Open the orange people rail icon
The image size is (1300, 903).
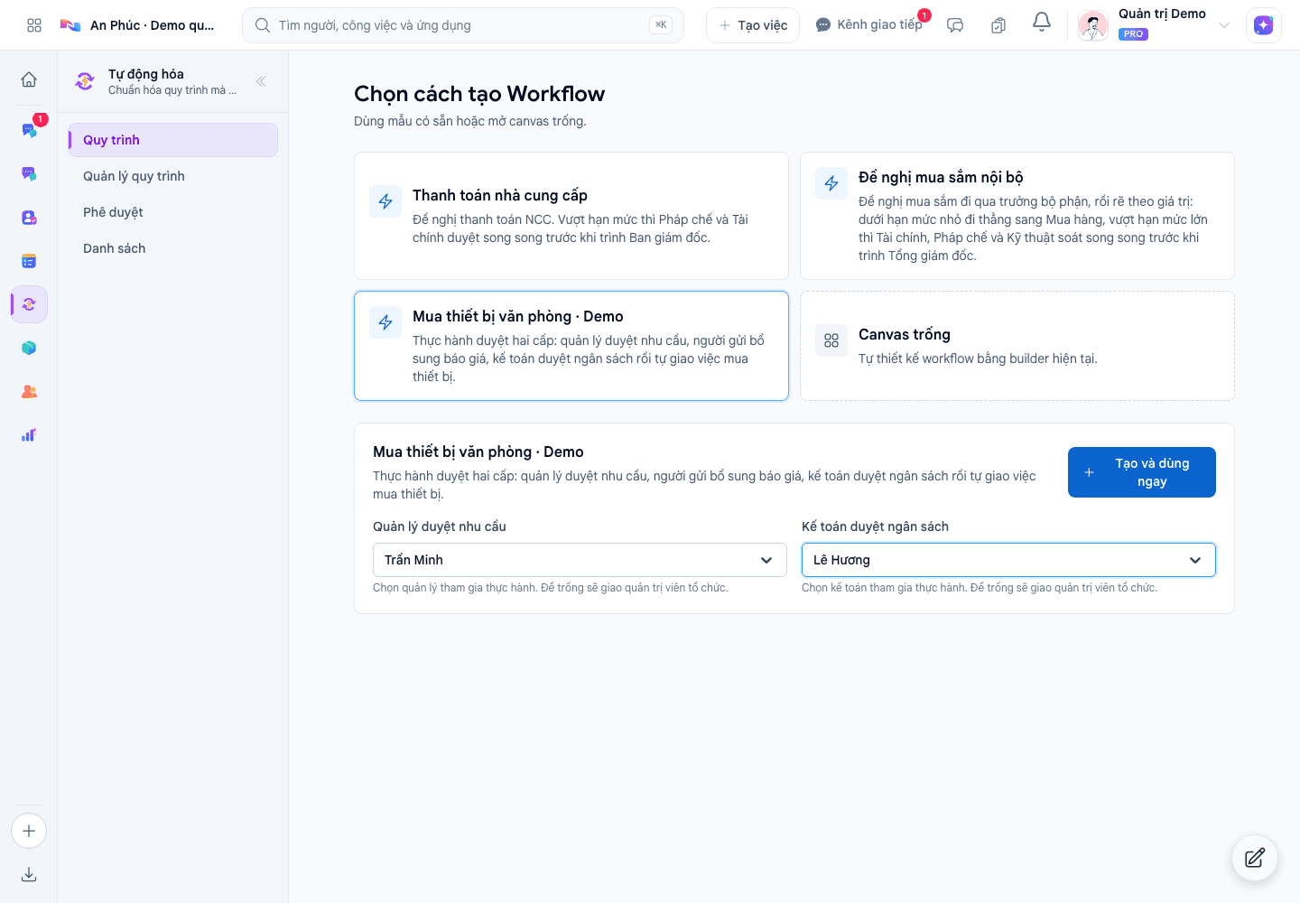[29, 391]
